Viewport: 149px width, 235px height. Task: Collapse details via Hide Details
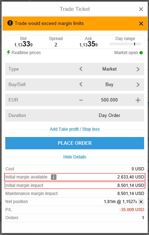tap(74, 157)
